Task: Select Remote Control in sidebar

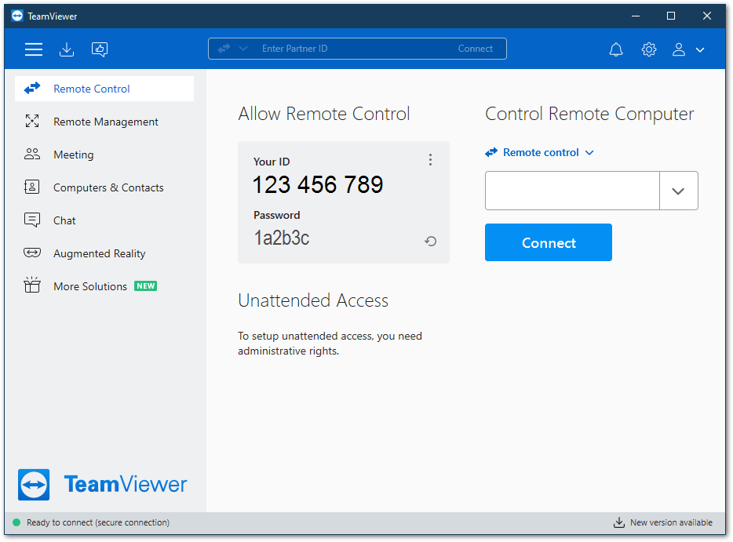Action: (104, 89)
